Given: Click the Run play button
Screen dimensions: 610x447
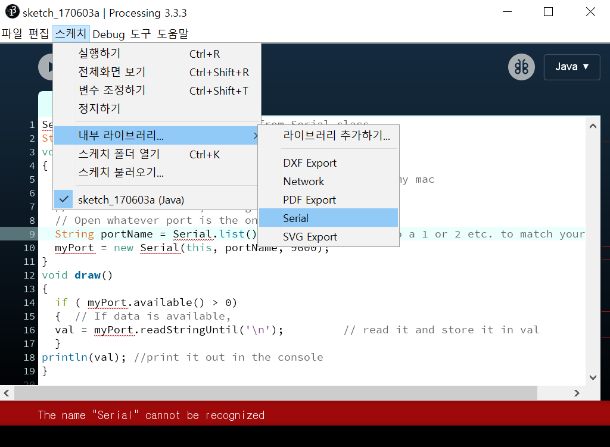Looking at the screenshot, I should [46, 67].
